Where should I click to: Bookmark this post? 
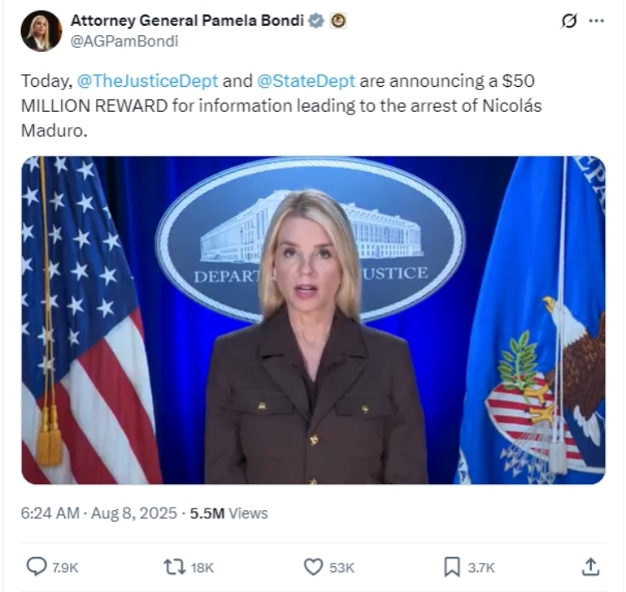(452, 567)
